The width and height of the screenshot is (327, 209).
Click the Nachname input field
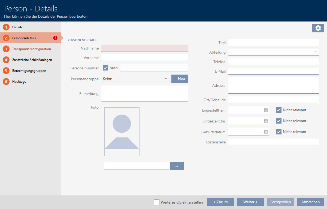click(144, 48)
